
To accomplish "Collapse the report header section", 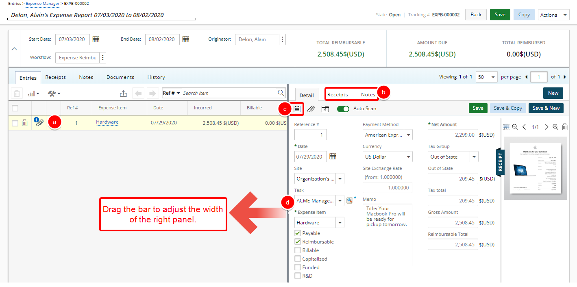I will coord(14,49).
